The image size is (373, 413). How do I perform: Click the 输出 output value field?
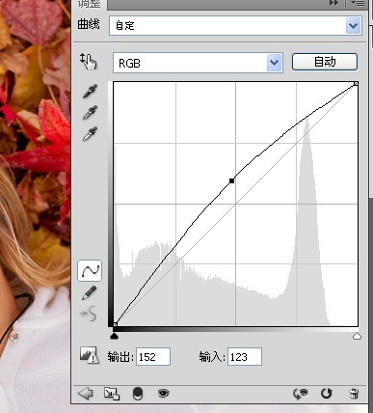(x=153, y=357)
